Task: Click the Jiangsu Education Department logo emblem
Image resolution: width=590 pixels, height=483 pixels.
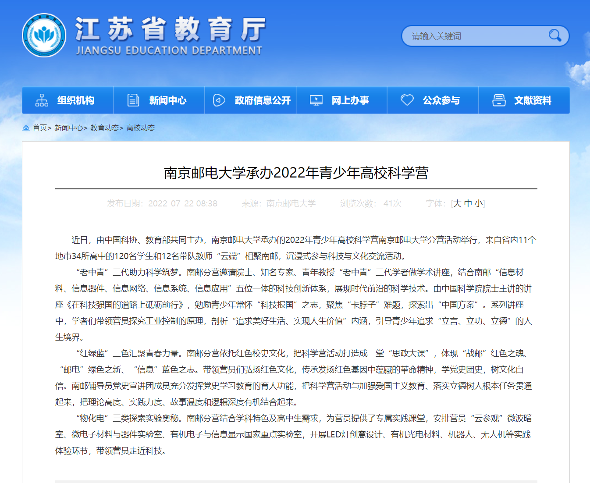Action: [x=44, y=36]
